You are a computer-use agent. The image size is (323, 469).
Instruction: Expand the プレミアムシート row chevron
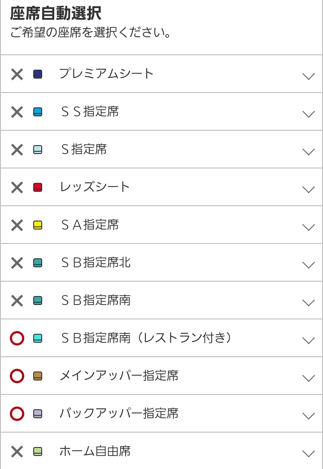click(x=308, y=76)
